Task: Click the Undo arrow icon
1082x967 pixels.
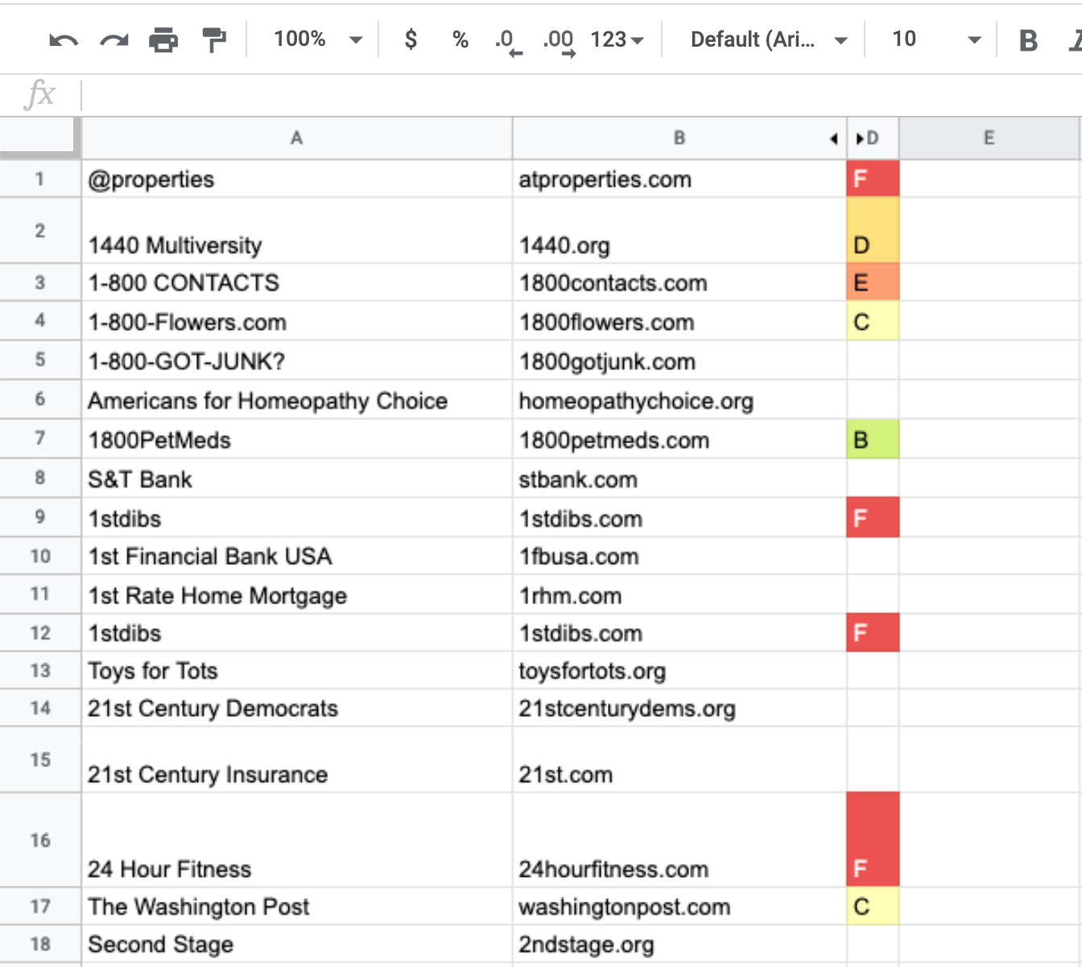Action: [x=64, y=39]
